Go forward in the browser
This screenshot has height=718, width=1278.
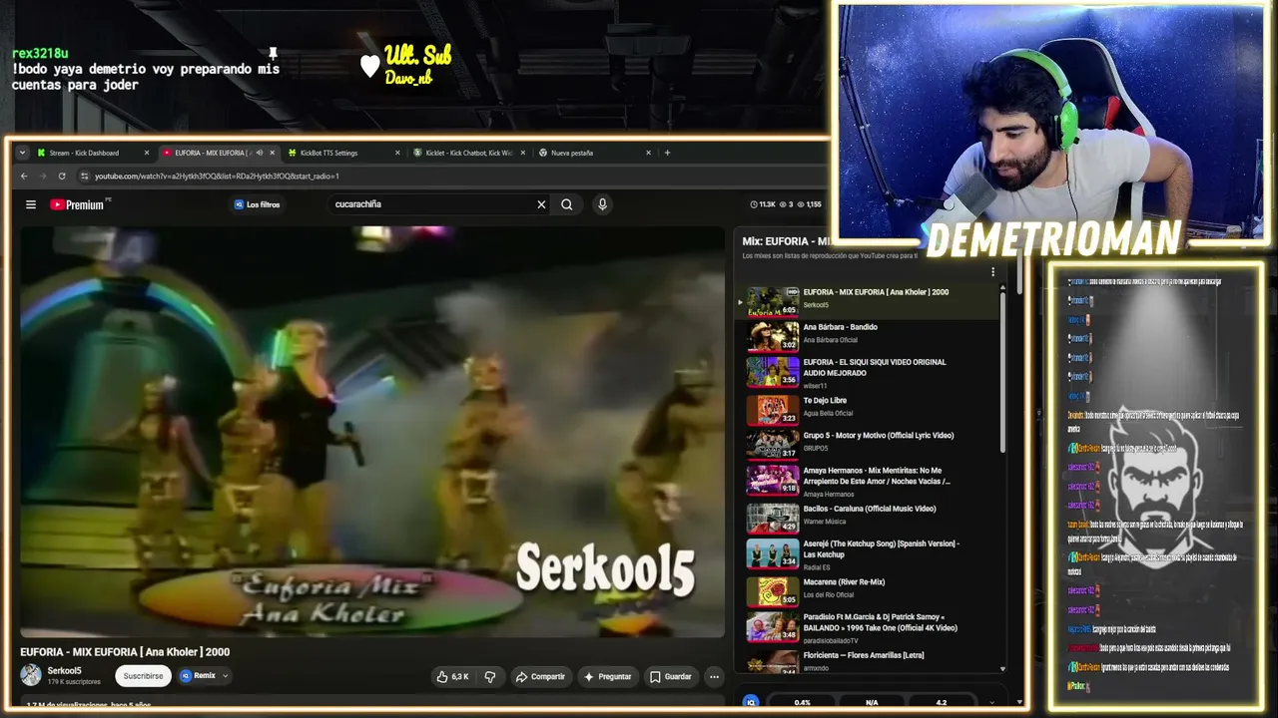(x=43, y=177)
